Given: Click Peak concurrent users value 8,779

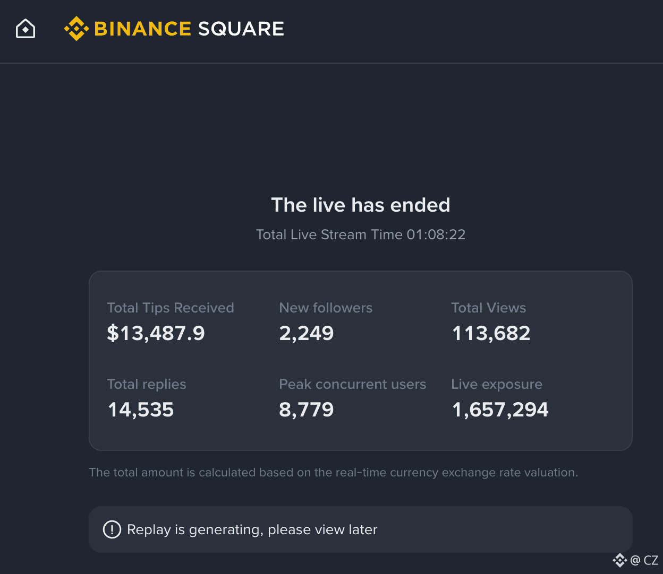Looking at the screenshot, I should click(x=307, y=410).
